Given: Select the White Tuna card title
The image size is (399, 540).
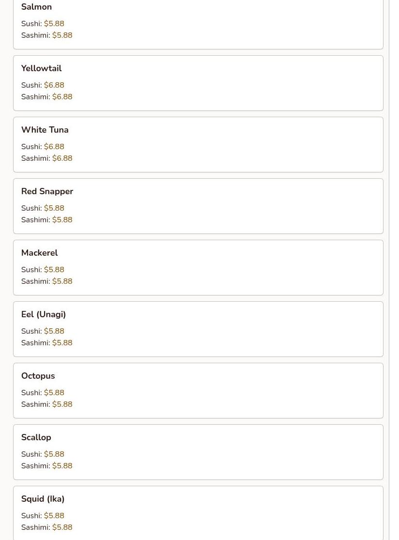Looking at the screenshot, I should pos(45,130).
